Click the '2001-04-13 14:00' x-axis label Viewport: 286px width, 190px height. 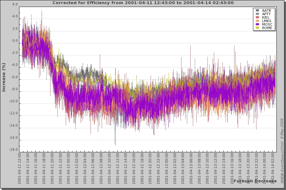[223, 168]
